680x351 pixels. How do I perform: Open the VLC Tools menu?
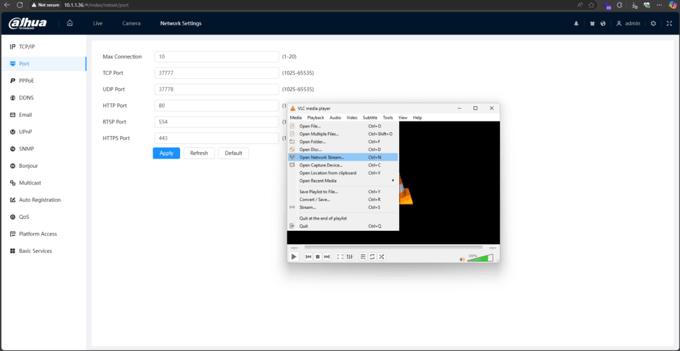coord(388,117)
